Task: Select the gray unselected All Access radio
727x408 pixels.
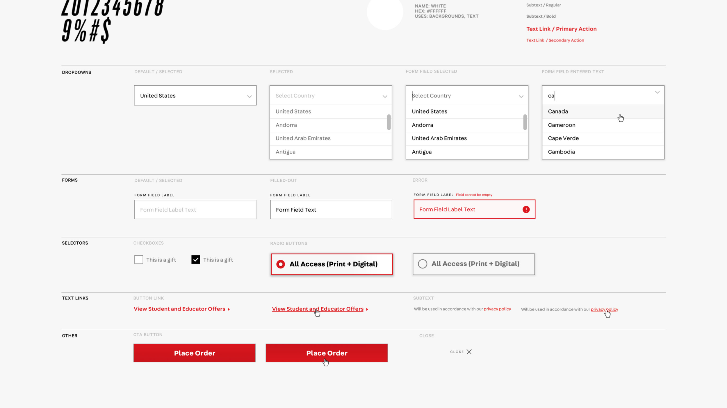Action: (423, 264)
